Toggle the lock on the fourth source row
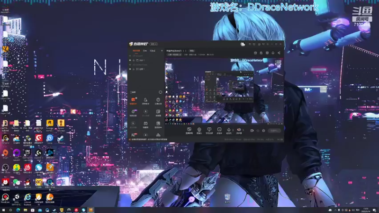This screenshot has width=379, height=213. point(134,69)
